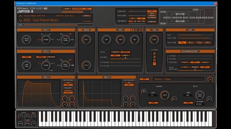This screenshot has height=129, width=231.
Task: Click the VCF RES knob
Action: [x=135, y=39]
